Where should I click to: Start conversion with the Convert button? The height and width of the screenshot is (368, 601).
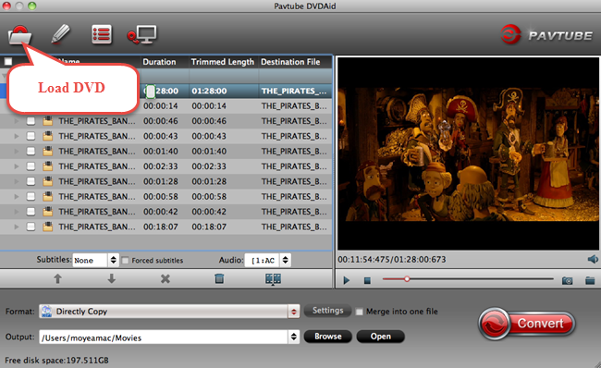point(527,323)
